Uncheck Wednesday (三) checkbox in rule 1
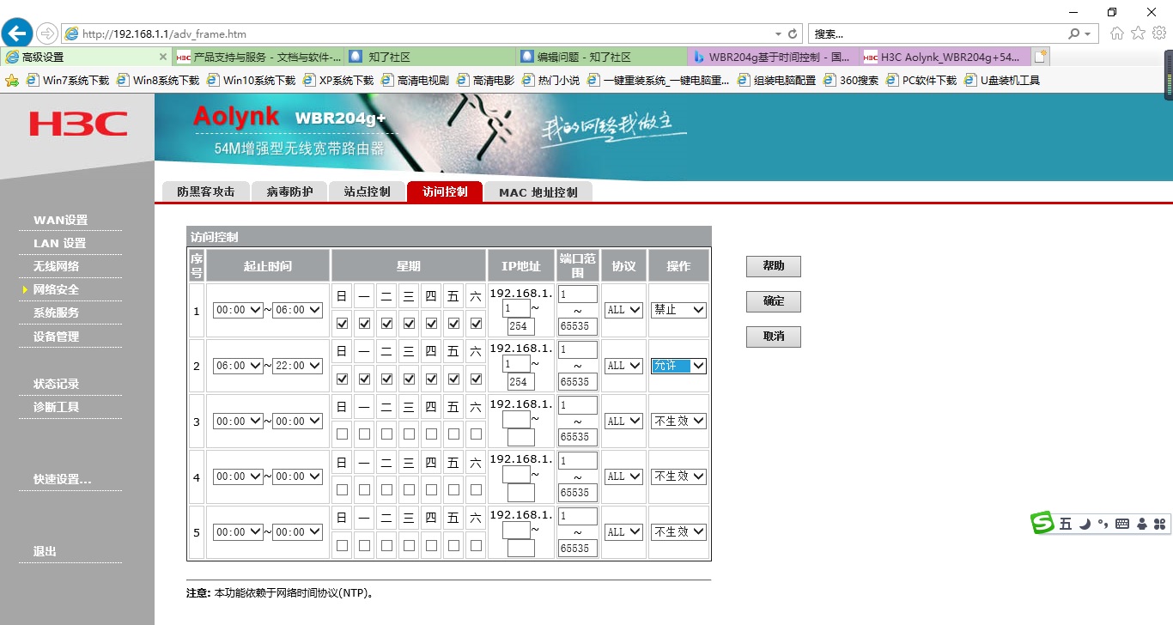This screenshot has height=625, width=1173. pos(410,324)
